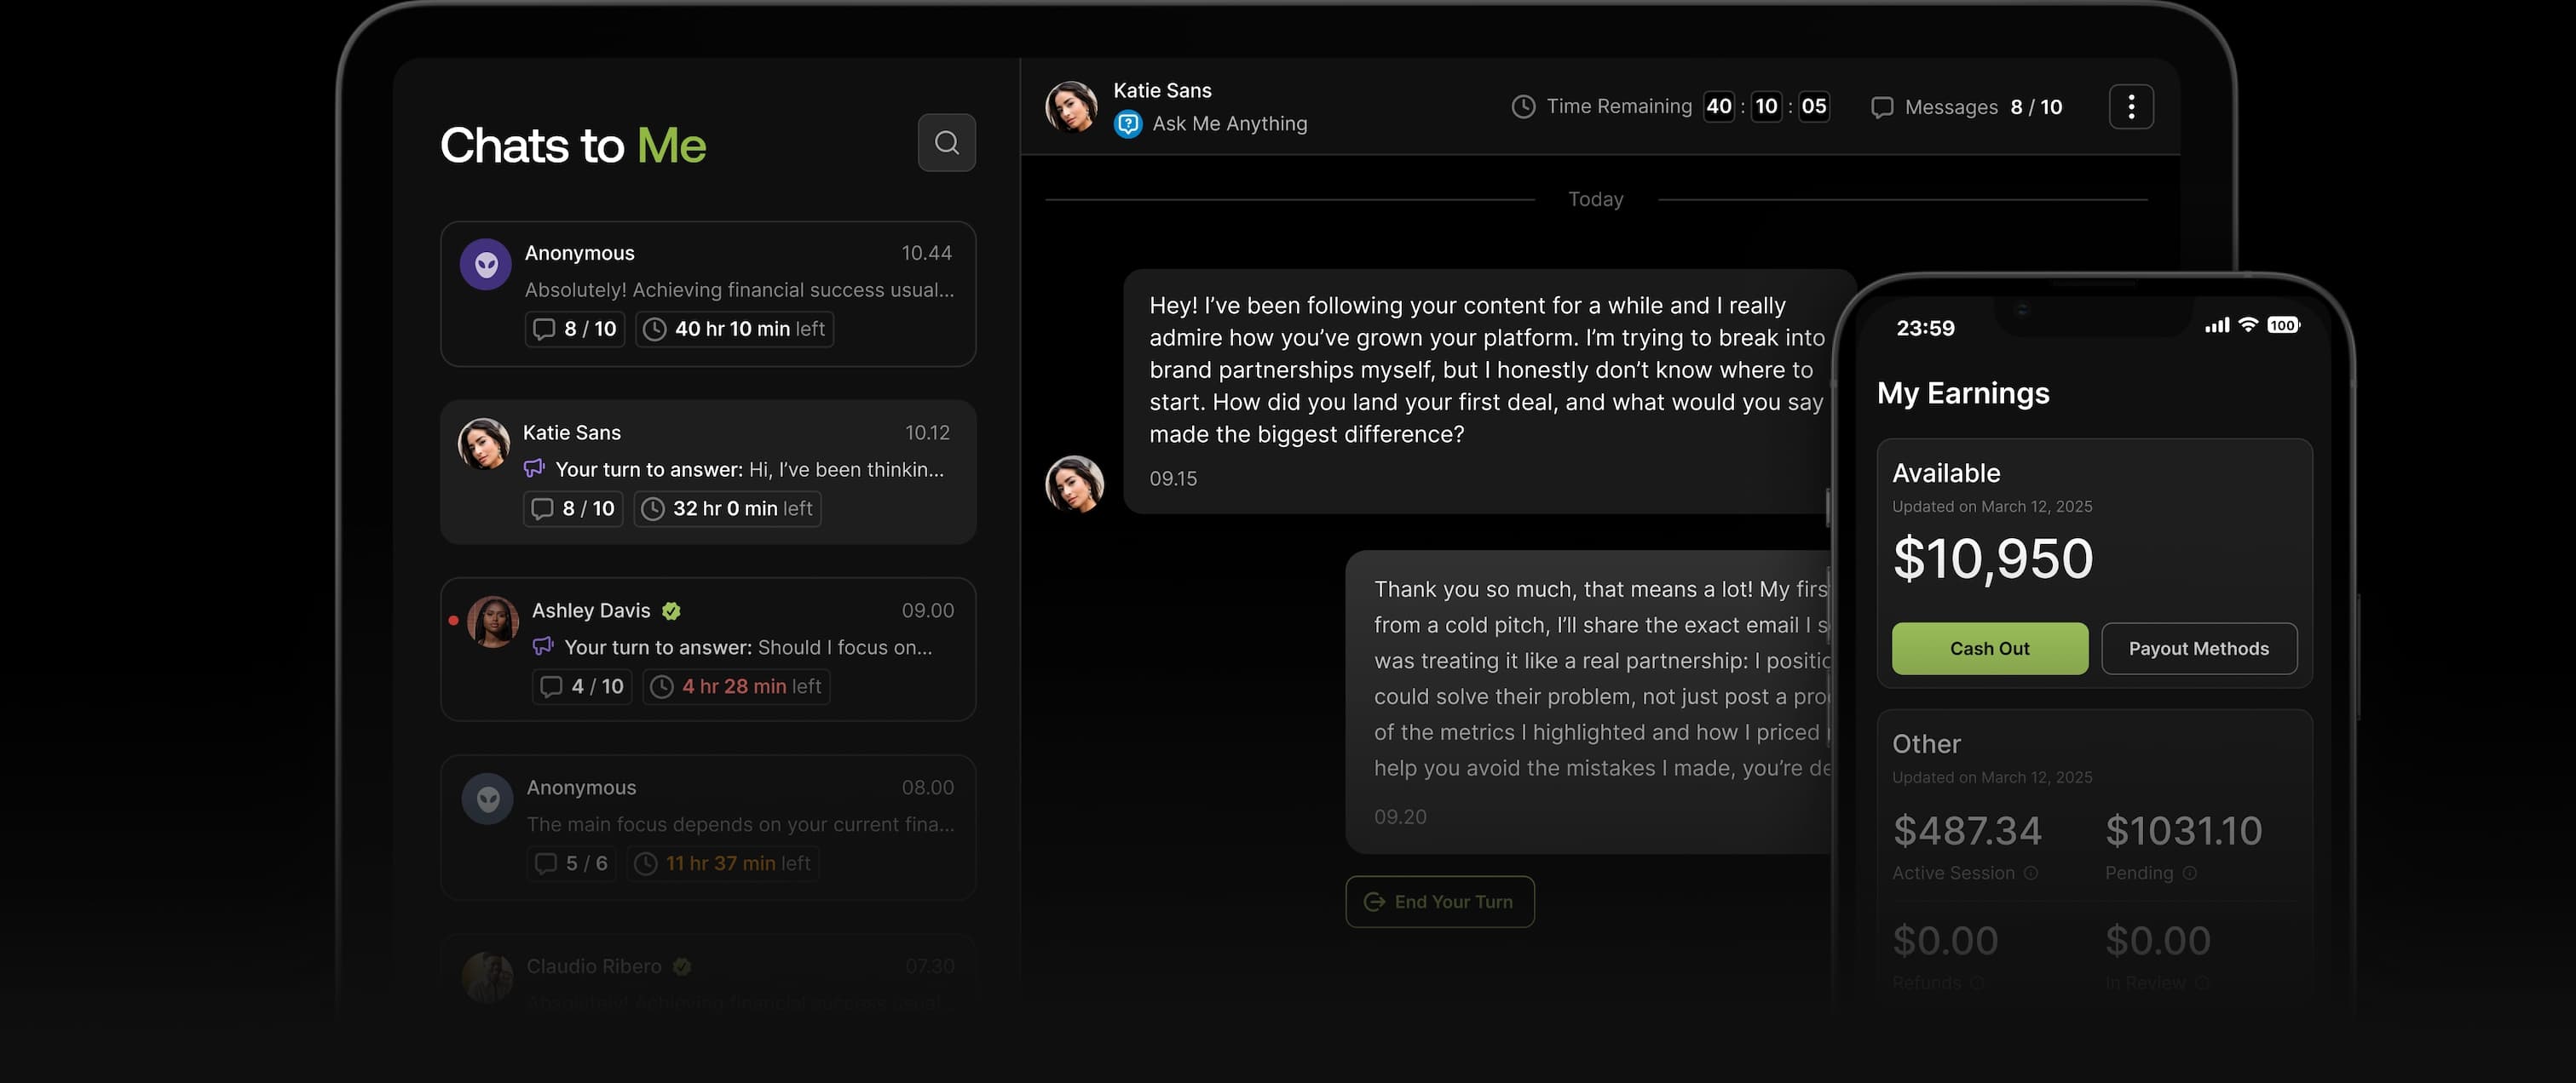Viewport: 2576px width, 1083px height.
Task: Open the three-dot chat options menu
Action: [x=2130, y=106]
